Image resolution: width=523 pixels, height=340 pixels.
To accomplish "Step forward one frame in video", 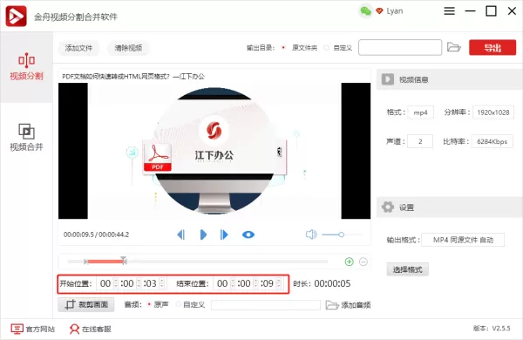I will 224,235.
